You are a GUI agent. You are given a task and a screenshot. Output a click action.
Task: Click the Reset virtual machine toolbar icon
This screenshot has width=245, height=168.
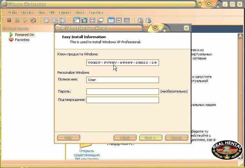coord(33,20)
